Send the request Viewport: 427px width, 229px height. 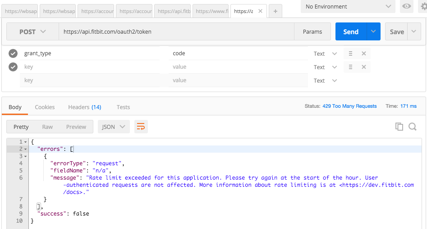pos(351,31)
